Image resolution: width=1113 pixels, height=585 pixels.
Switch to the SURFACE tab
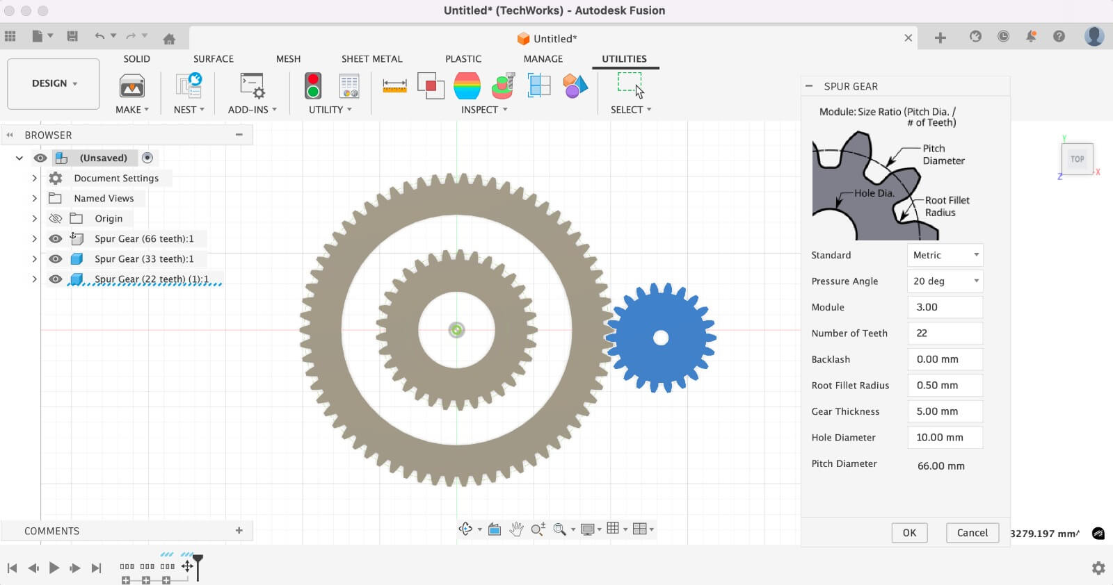213,59
